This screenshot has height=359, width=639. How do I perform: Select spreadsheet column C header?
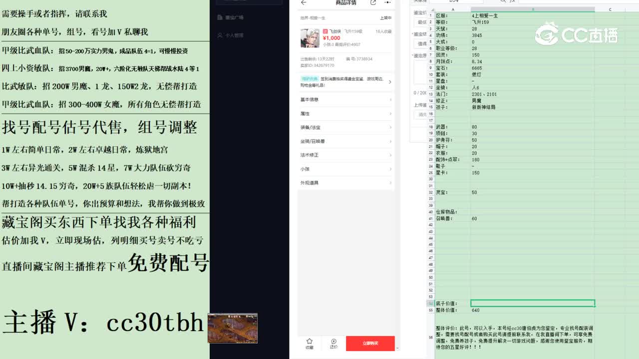610,9
